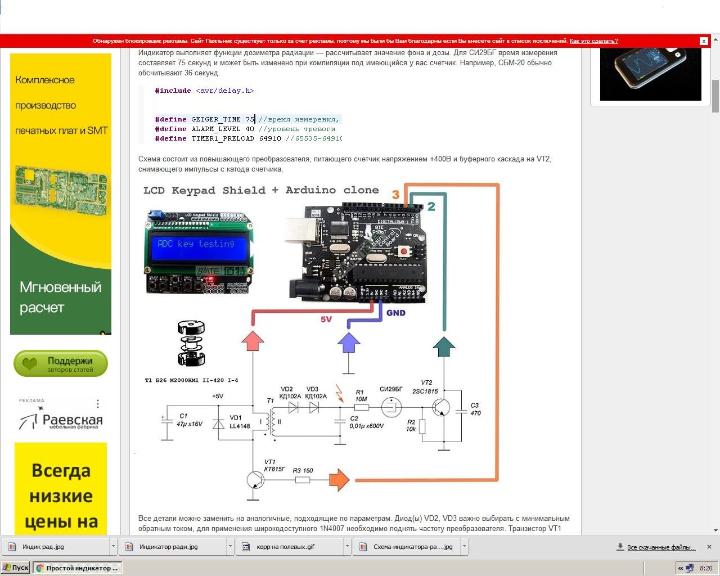This screenshot has height=576, width=720.
Task: Click the 'Мгновенный расчет' PCB ad banner
Action: click(61, 194)
